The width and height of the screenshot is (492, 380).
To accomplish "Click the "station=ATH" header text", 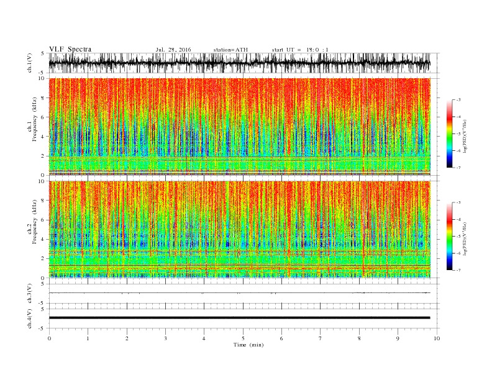I will click(230, 50).
